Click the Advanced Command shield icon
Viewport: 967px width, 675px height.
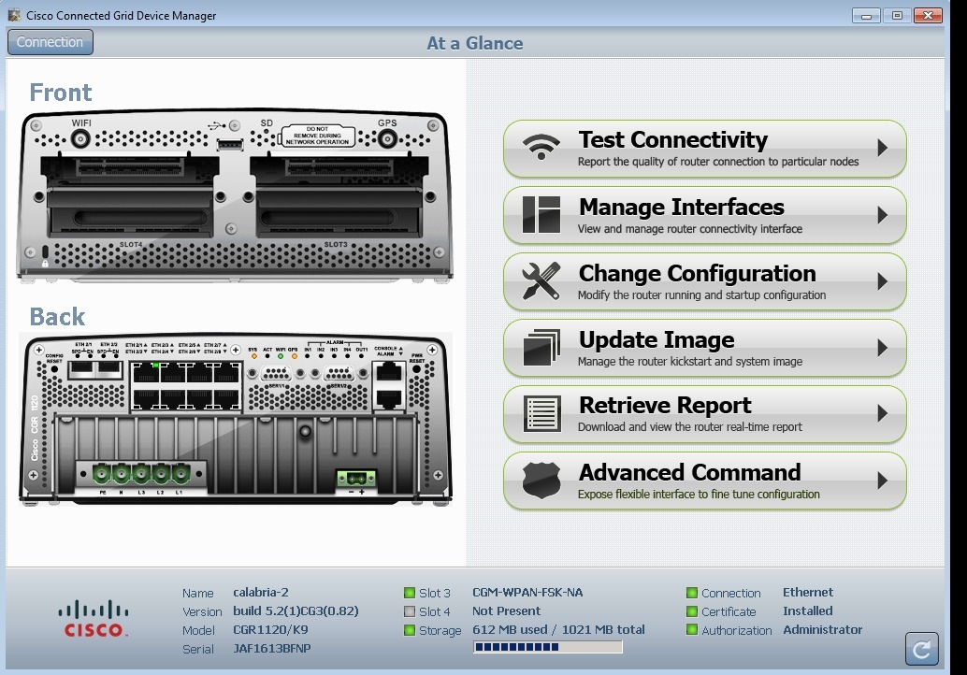pyautogui.click(x=541, y=481)
